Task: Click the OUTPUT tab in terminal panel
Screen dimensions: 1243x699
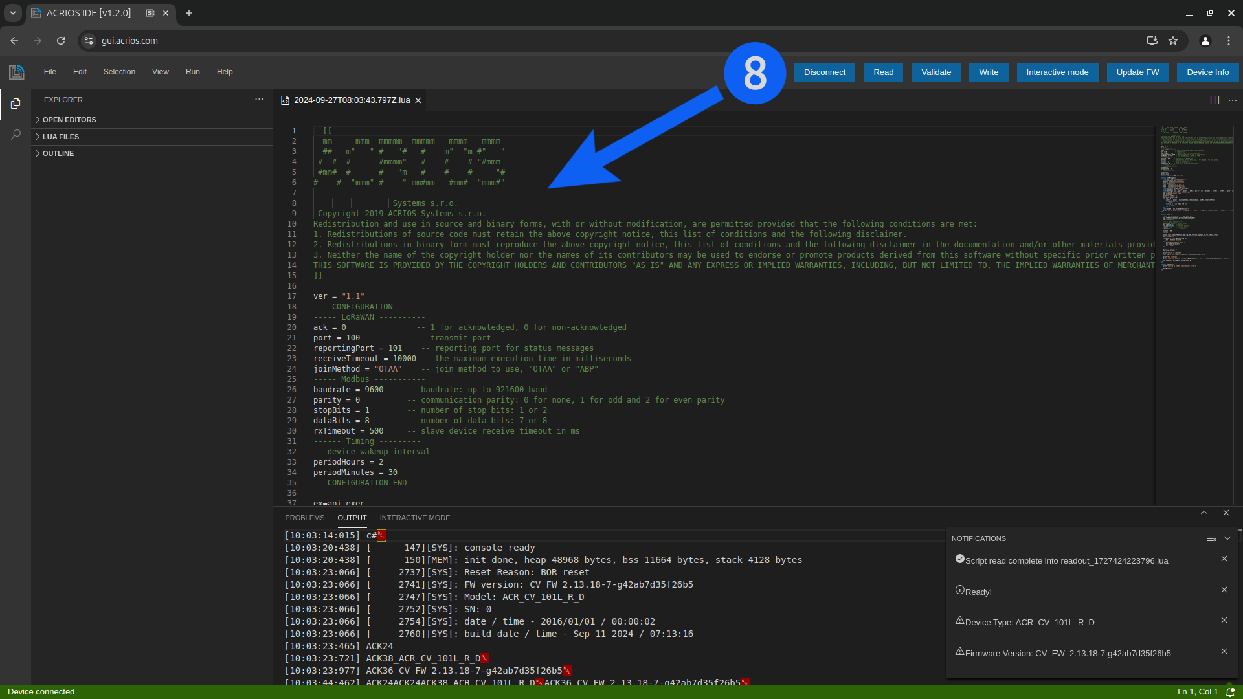Action: [x=352, y=517]
